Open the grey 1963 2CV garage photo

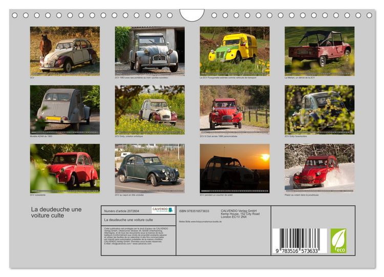click(x=150, y=51)
